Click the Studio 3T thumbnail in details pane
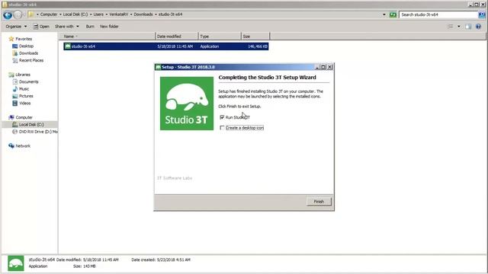This screenshot has width=488, height=274. [x=16, y=263]
